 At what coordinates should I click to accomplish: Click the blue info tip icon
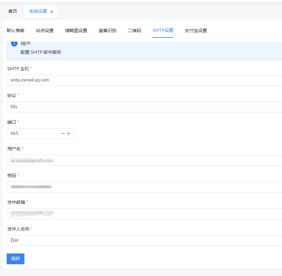[14, 44]
